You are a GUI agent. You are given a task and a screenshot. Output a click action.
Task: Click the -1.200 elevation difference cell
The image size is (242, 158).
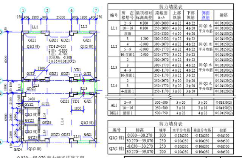pyautogui.click(x=144, y=38)
